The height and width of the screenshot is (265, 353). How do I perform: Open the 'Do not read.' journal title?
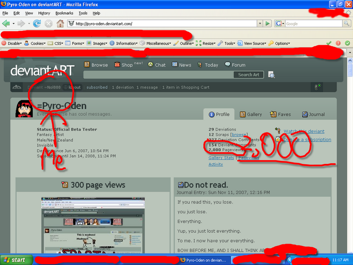click(206, 185)
